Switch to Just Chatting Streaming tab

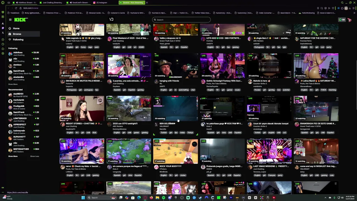tap(51, 3)
